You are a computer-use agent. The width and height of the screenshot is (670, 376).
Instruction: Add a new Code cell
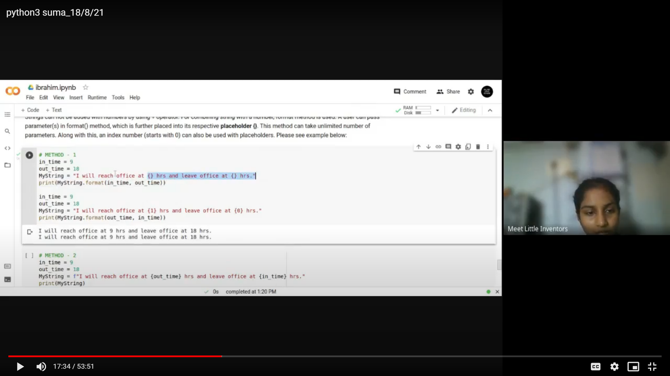pos(30,110)
